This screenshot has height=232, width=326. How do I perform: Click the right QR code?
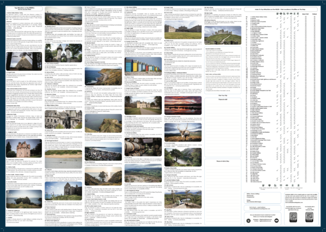click(x=309, y=217)
